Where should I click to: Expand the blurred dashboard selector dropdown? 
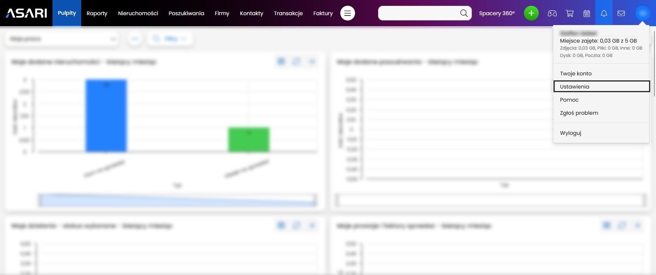tap(62, 39)
